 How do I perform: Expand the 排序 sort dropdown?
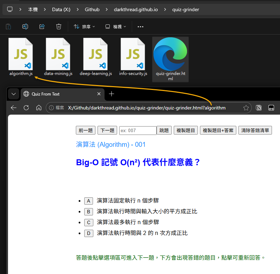coord(84,26)
